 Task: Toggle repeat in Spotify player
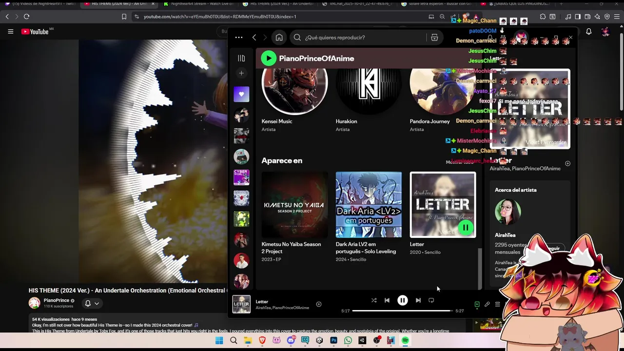(x=431, y=300)
